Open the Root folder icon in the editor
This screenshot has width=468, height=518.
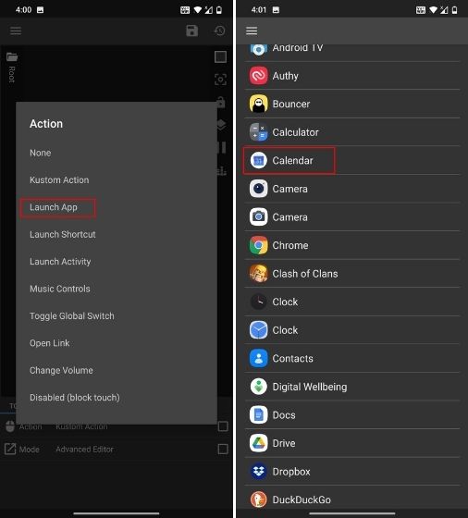pos(12,57)
